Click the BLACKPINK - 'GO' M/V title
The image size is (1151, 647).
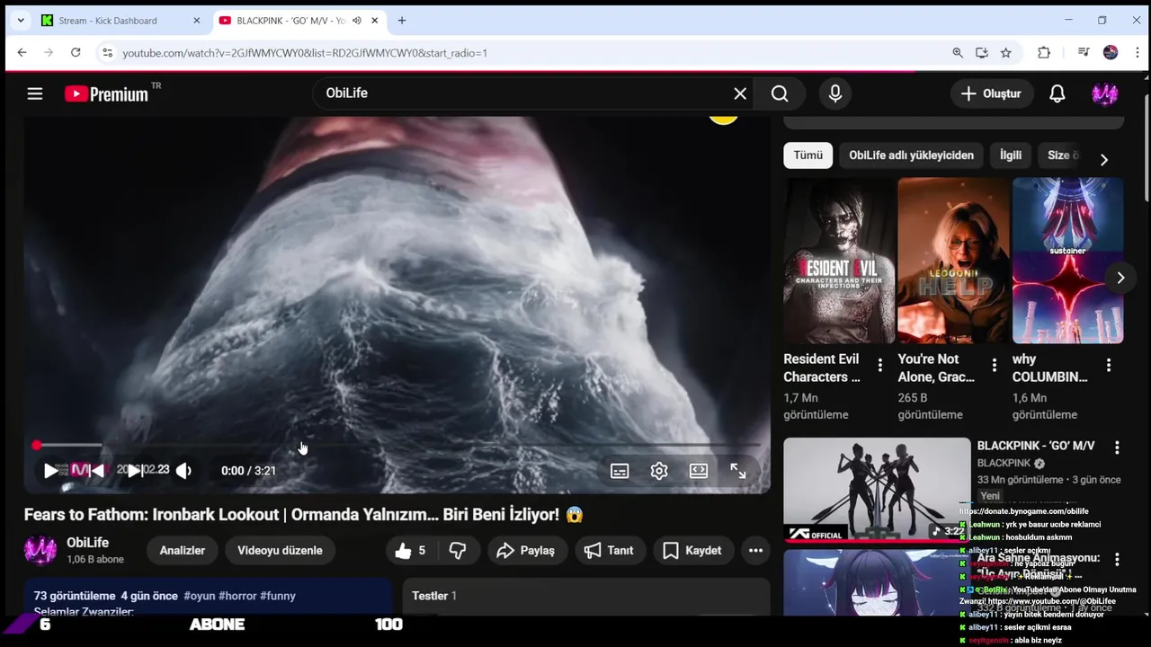click(1036, 446)
